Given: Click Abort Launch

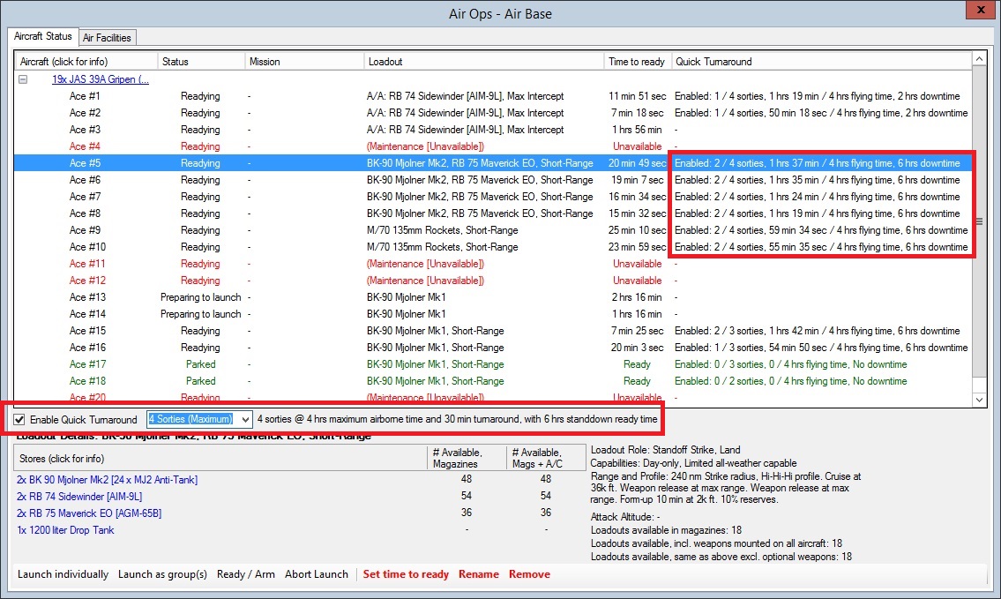Looking at the screenshot, I should 317,574.
